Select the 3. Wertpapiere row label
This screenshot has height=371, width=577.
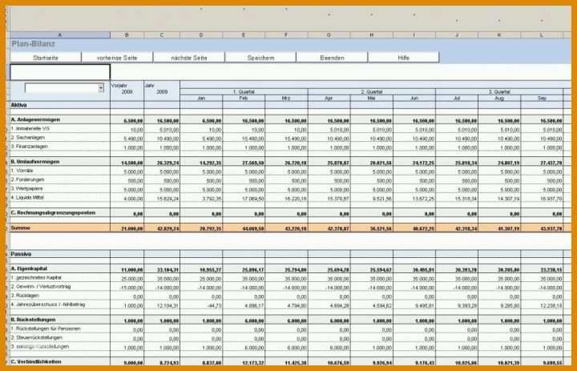pos(26,188)
